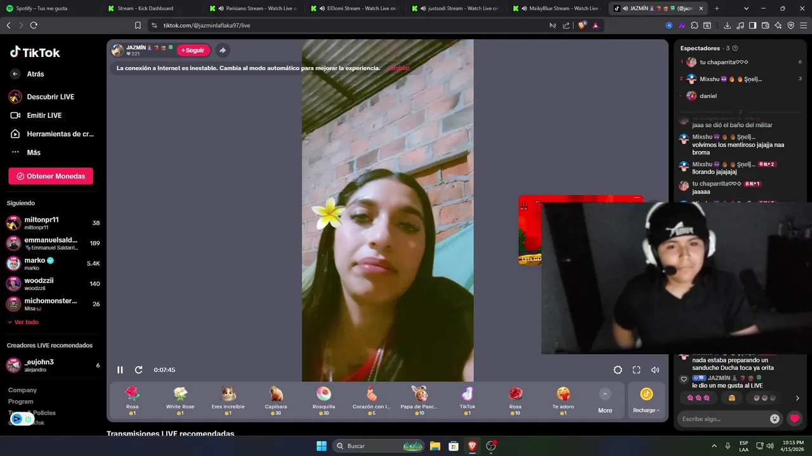Send the Papa de Pascua gift
This screenshot has height=456, width=812.
pyautogui.click(x=419, y=401)
